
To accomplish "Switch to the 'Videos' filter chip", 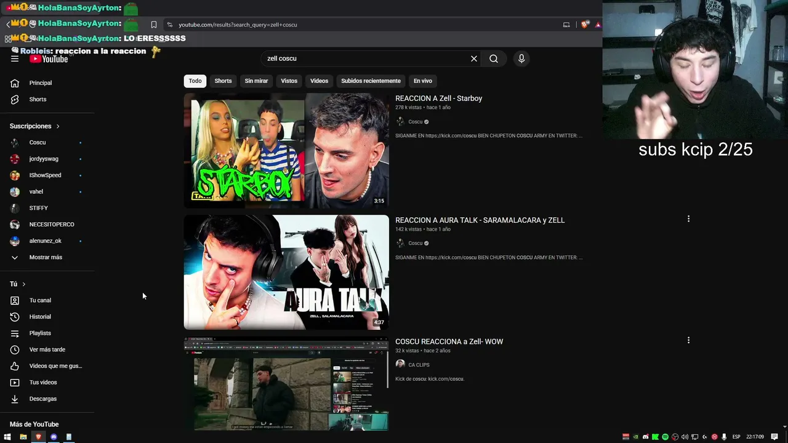I will click(x=319, y=81).
